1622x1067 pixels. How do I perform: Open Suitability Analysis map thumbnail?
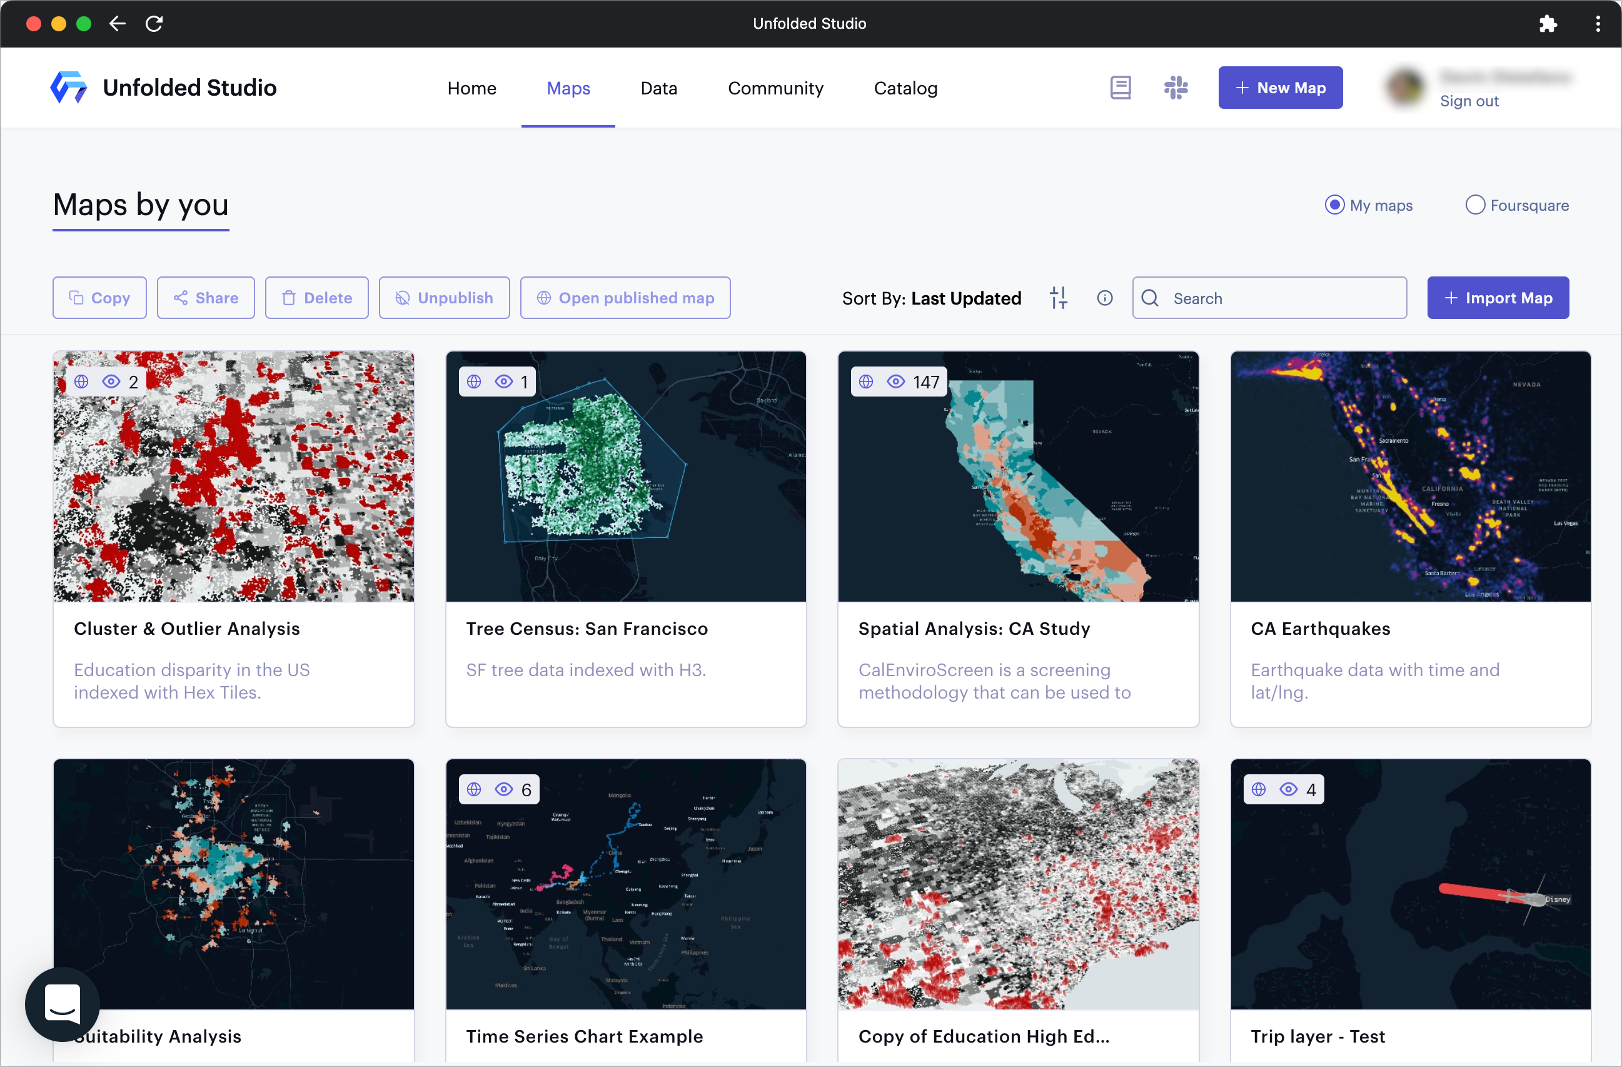[x=234, y=884]
